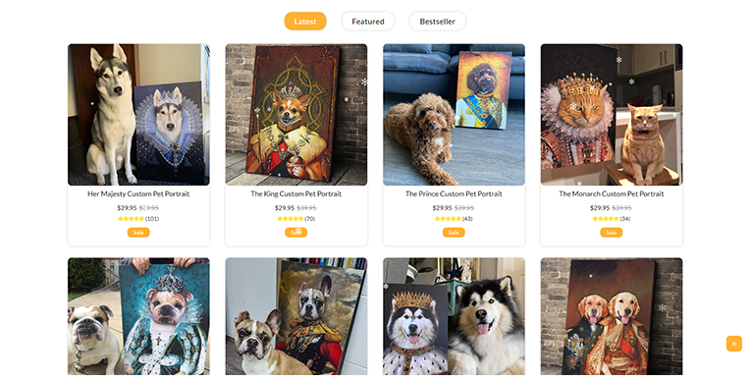Open The King Custom Pet Portrait link

point(296,193)
